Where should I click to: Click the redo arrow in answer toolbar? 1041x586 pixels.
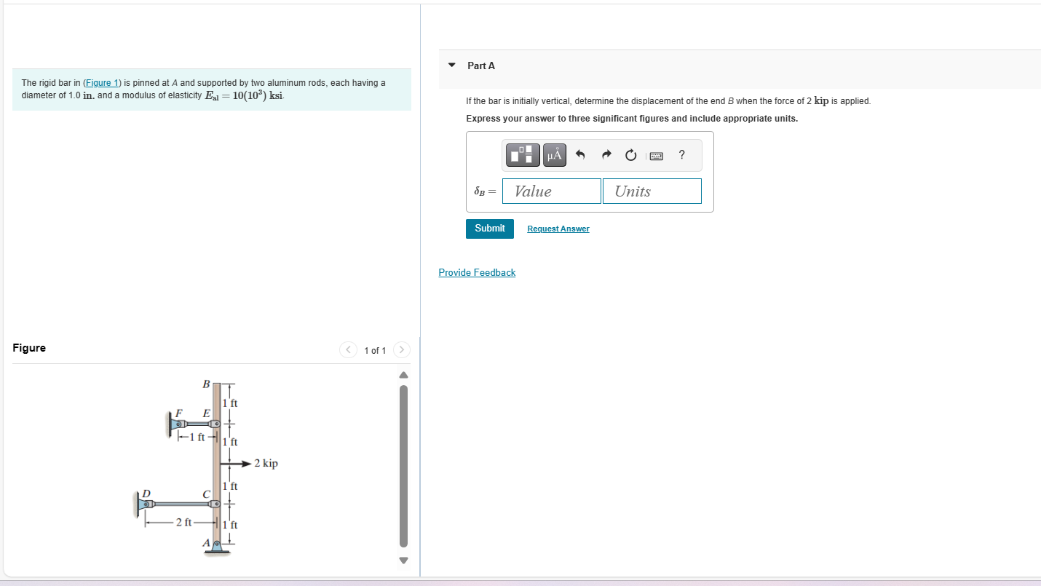[606, 154]
